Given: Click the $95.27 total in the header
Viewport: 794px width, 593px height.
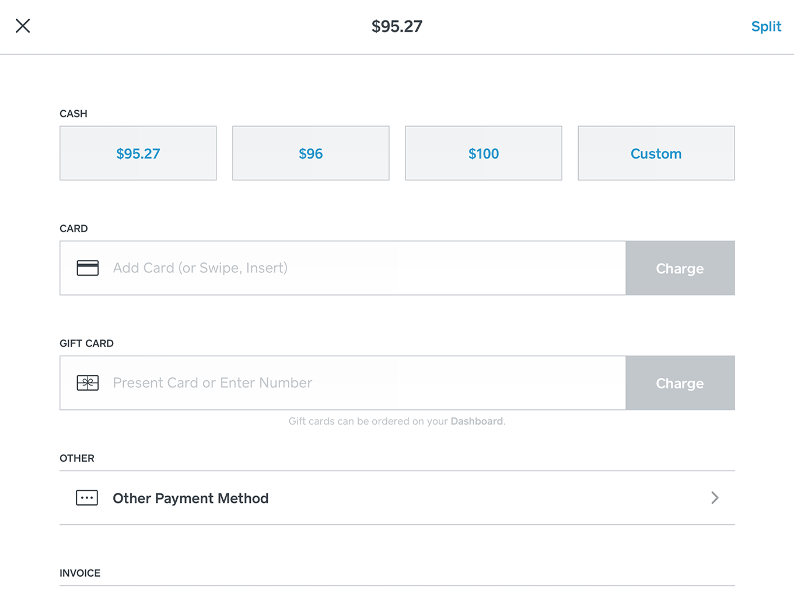Looking at the screenshot, I should point(397,26).
